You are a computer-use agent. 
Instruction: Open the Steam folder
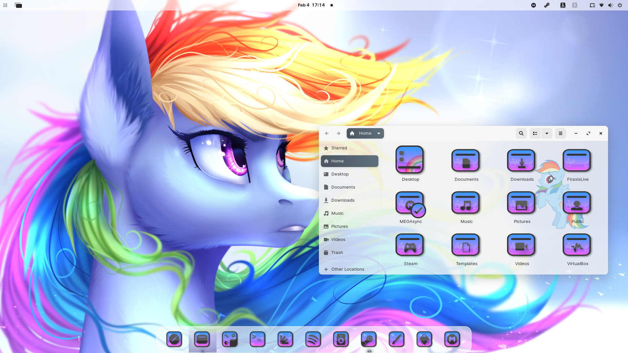coord(410,245)
